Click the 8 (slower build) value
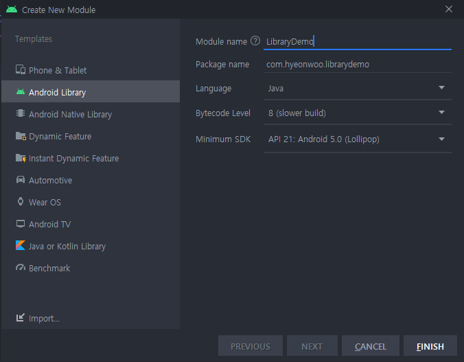Image resolution: width=464 pixels, height=362 pixels. (x=297, y=113)
